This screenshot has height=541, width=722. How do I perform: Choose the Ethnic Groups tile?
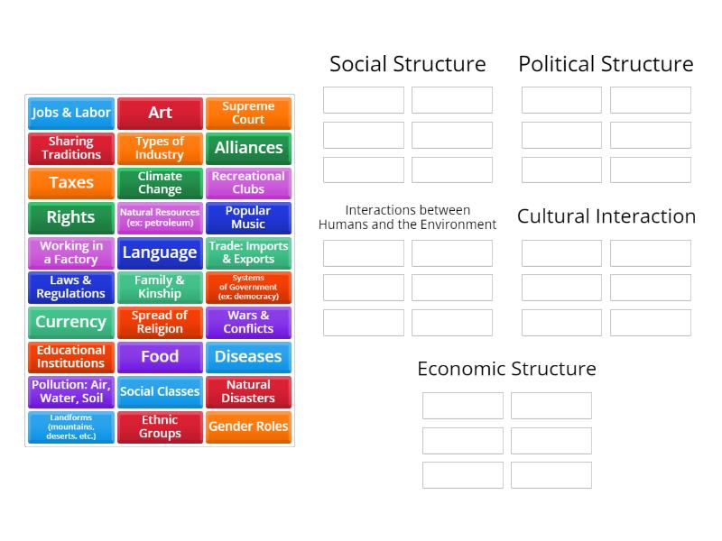tap(160, 426)
